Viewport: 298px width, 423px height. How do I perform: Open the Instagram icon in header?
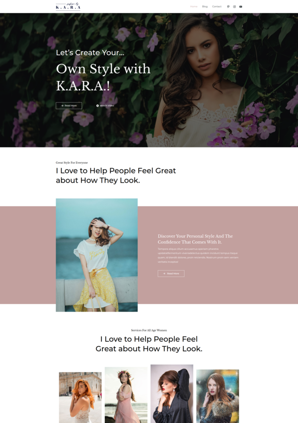pyautogui.click(x=234, y=6)
